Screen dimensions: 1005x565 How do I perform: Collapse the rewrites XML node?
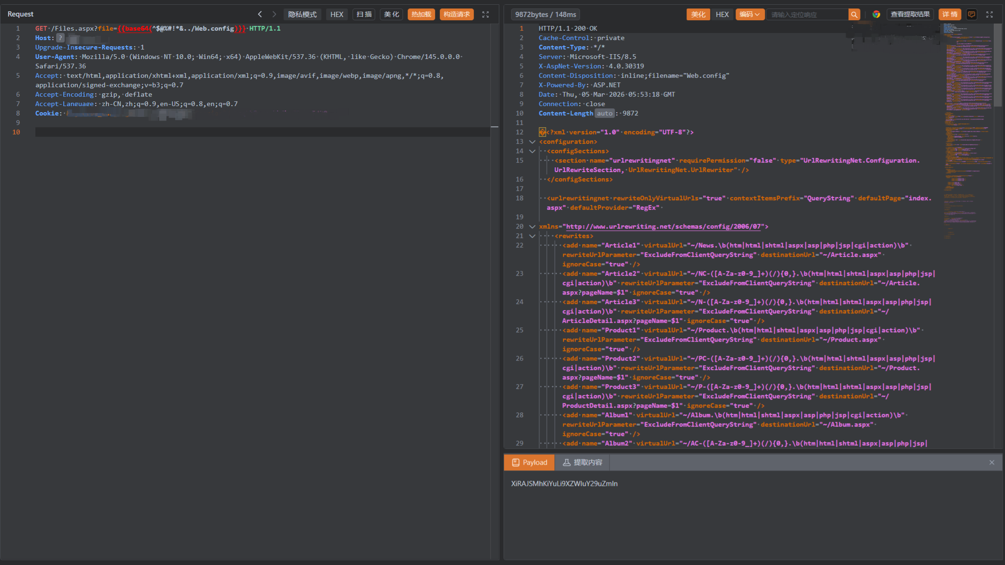pos(532,236)
